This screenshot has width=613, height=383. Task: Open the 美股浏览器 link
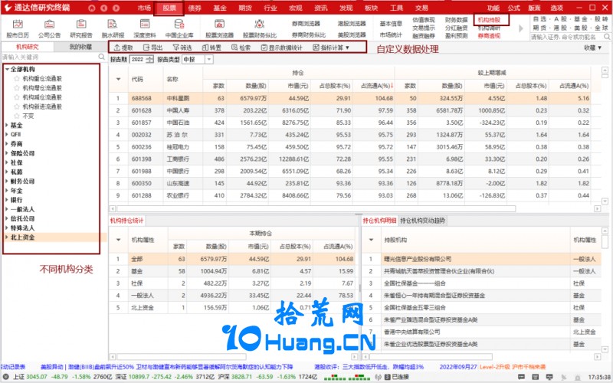pyautogui.click(x=352, y=34)
